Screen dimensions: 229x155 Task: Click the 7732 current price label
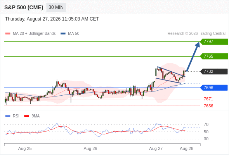click(x=214, y=71)
